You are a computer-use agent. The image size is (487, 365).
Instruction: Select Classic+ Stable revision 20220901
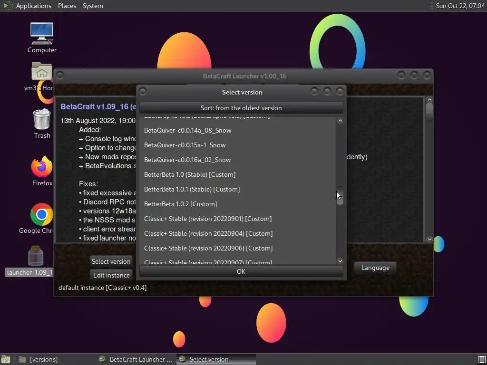(x=238, y=219)
